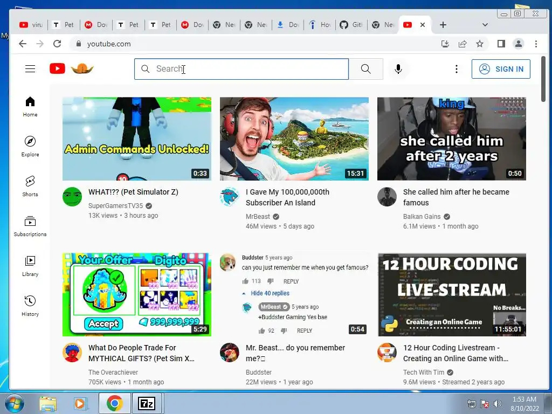Open Windows Explorer from taskbar
This screenshot has width=552, height=414.
[x=48, y=403]
